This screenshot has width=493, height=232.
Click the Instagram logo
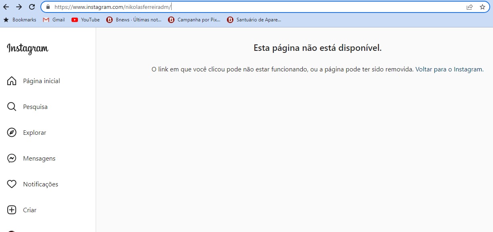pos(27,48)
